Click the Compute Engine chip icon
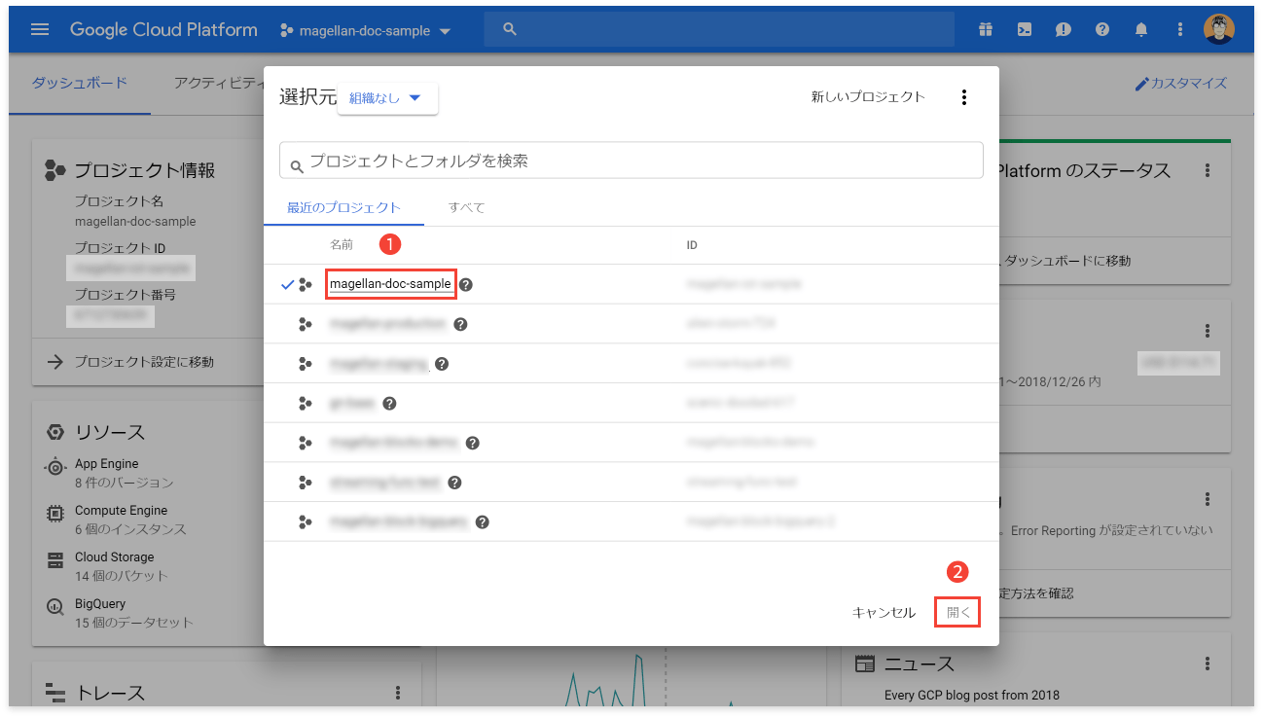Viewport: 1263px width, 718px height. pyautogui.click(x=55, y=513)
